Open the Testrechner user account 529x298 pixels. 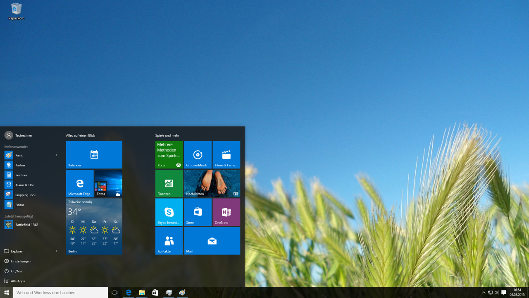(x=18, y=135)
